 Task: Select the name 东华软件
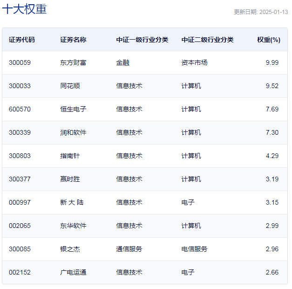(73, 226)
